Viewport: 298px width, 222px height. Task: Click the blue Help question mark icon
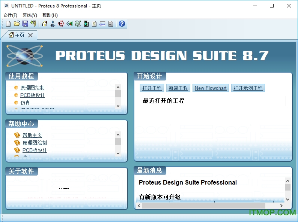[122, 24]
